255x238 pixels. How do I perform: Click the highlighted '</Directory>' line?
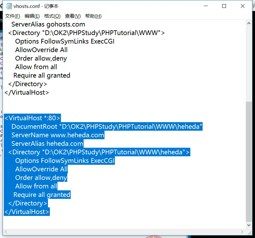27,203
